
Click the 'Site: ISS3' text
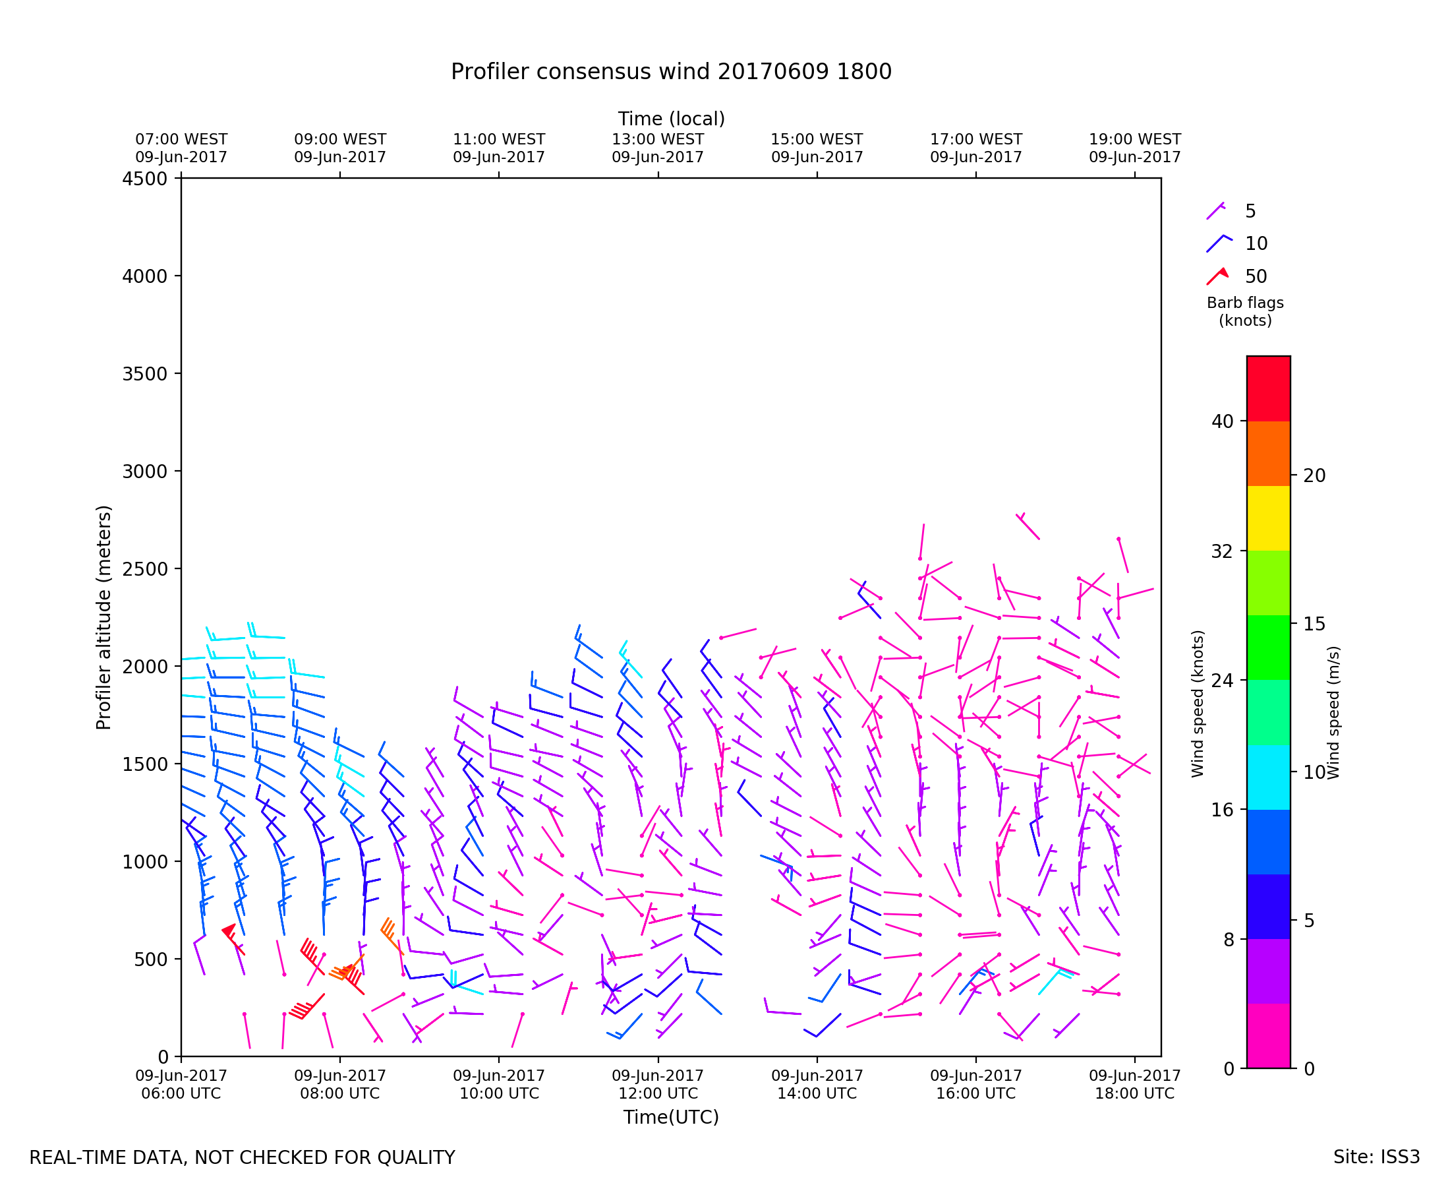point(1376,1157)
